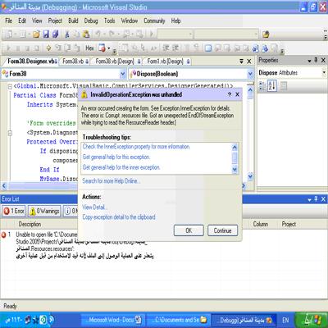Click the View Detail link
The height and width of the screenshot is (328, 328).
94,207
